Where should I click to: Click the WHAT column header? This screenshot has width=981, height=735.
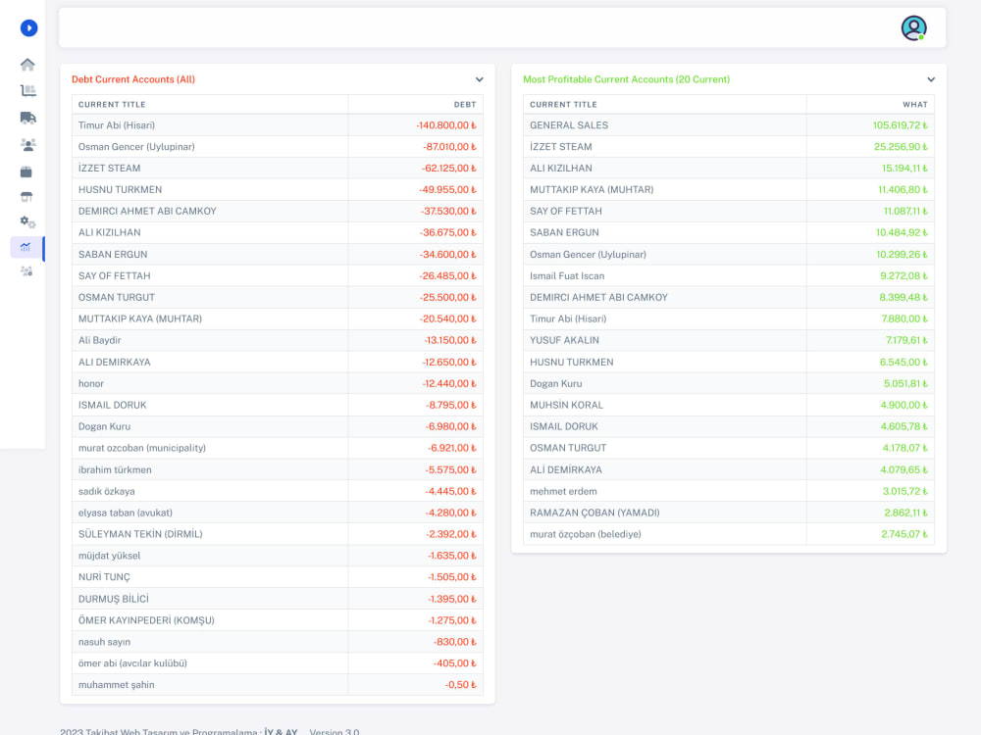(914, 105)
